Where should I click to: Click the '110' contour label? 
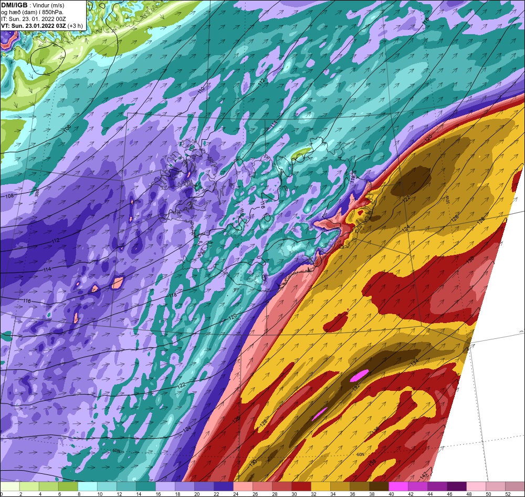coord(201,90)
